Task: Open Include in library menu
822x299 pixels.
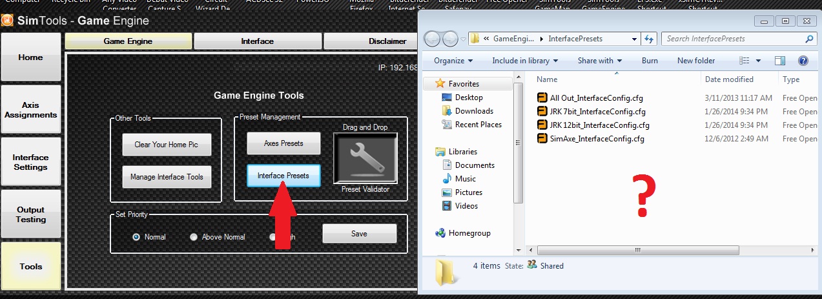Action: pos(526,61)
